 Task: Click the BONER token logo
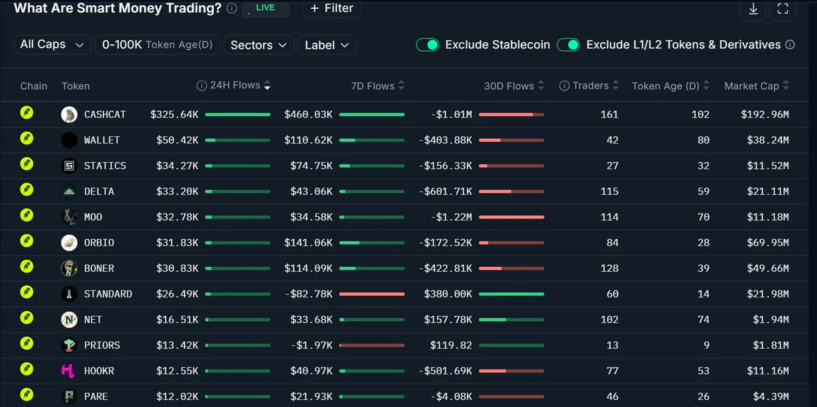point(69,268)
